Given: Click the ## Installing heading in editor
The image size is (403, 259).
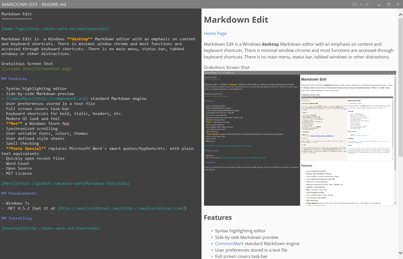Looking at the screenshot, I should (17, 218).
